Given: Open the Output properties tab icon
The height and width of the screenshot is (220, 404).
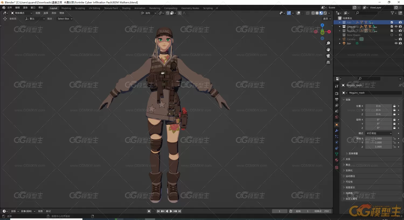Looking at the screenshot, I should click(336, 99).
